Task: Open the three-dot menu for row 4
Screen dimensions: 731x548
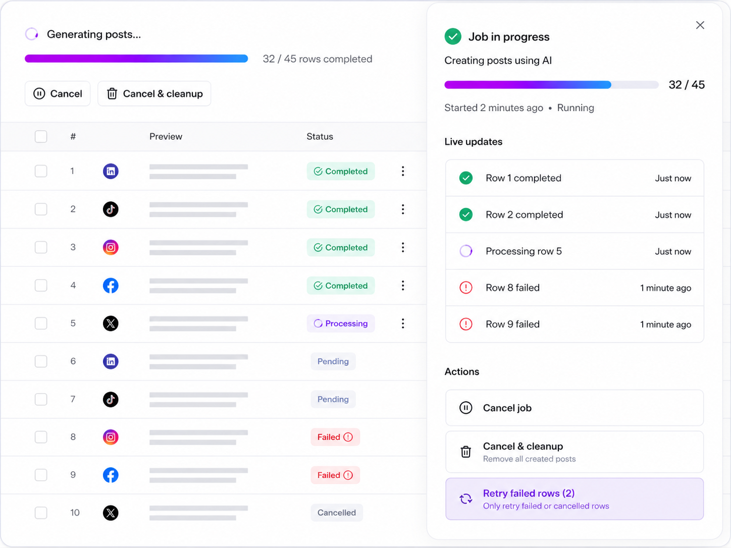Action: pos(403,286)
